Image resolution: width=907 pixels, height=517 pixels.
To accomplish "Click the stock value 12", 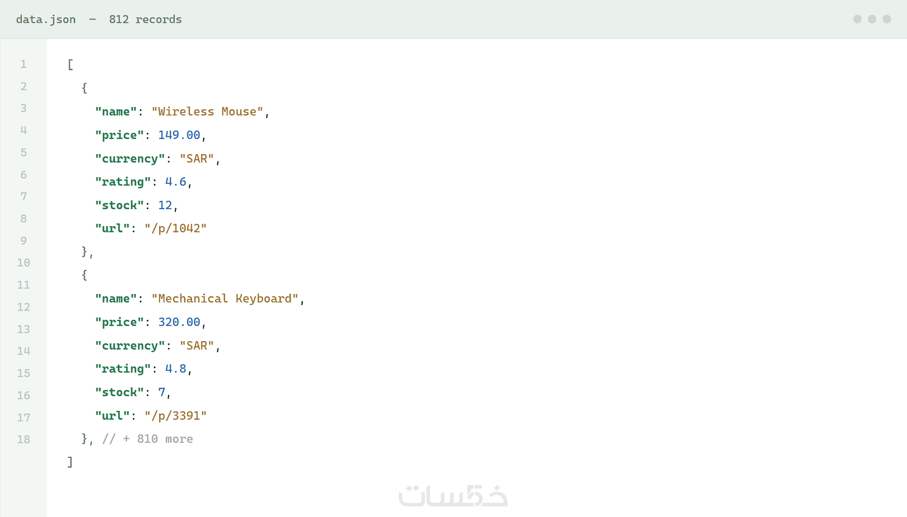I will [165, 205].
